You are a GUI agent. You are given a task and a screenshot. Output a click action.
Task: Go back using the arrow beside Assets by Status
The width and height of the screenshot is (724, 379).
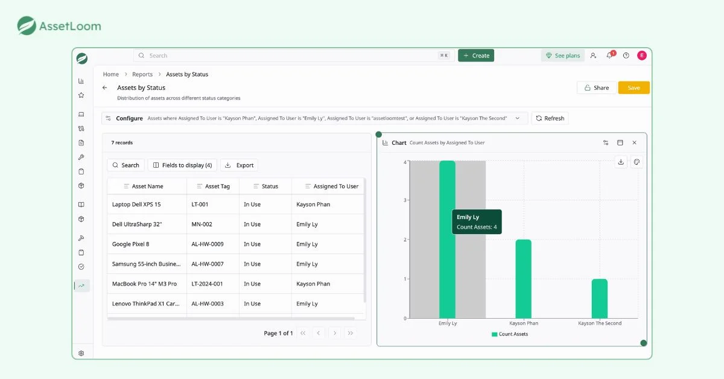point(105,88)
